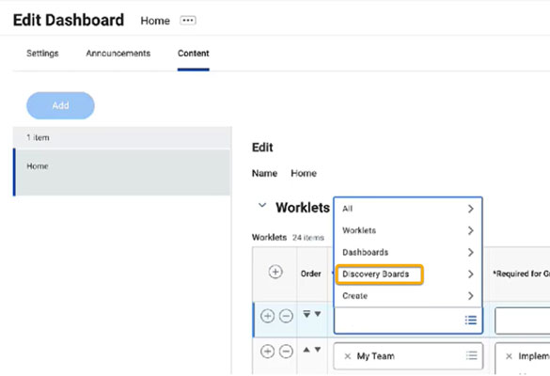Remove the My Team row

point(286,352)
